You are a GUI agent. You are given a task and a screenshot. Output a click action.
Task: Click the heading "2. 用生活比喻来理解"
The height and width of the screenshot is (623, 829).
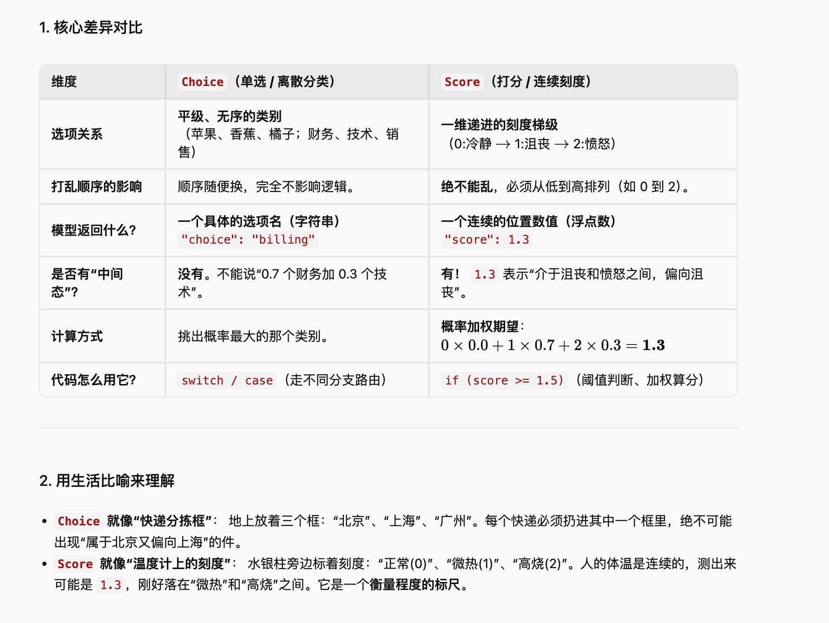tap(107, 480)
